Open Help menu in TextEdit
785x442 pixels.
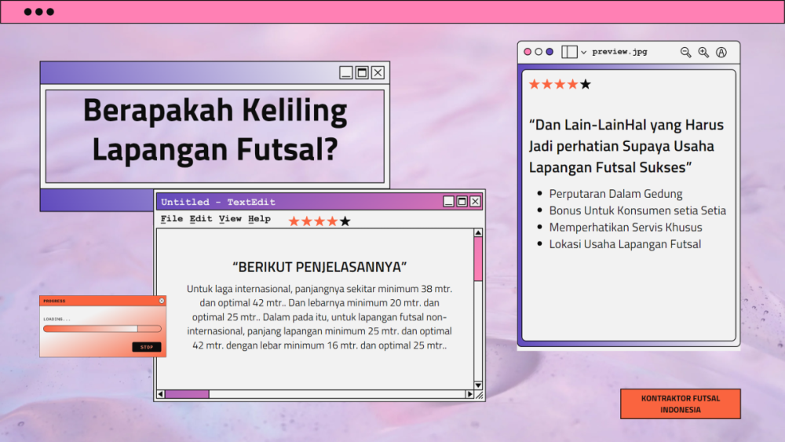point(259,219)
